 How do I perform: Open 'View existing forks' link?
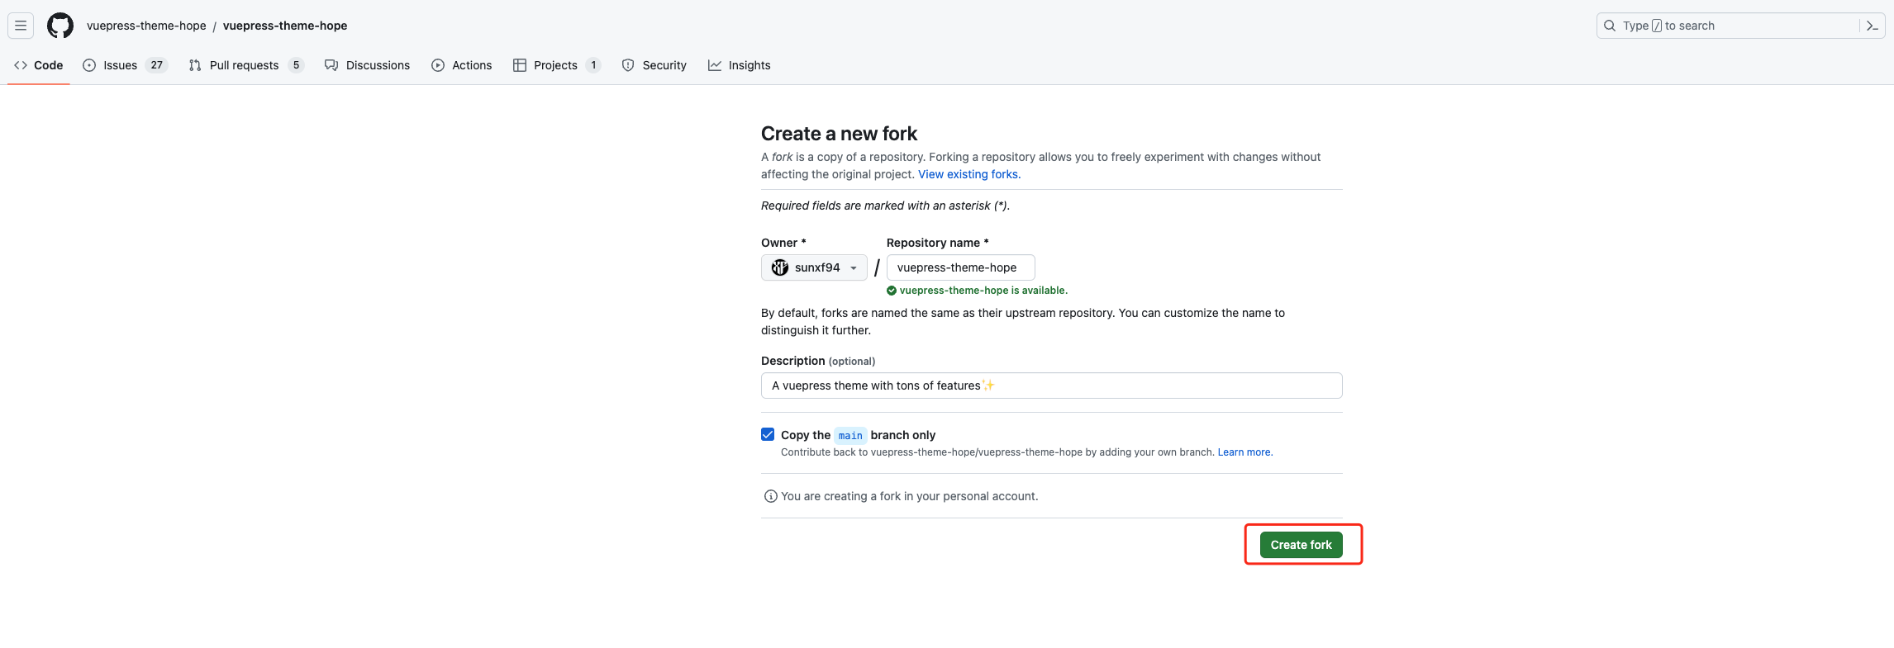click(x=969, y=174)
